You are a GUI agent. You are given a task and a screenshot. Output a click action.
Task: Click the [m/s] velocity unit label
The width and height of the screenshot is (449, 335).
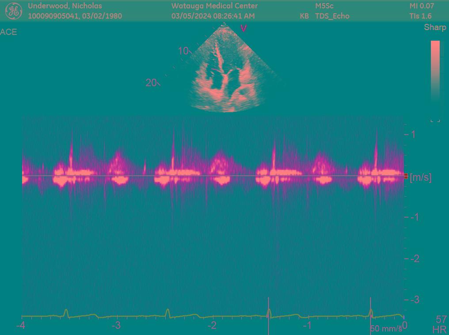(420, 178)
